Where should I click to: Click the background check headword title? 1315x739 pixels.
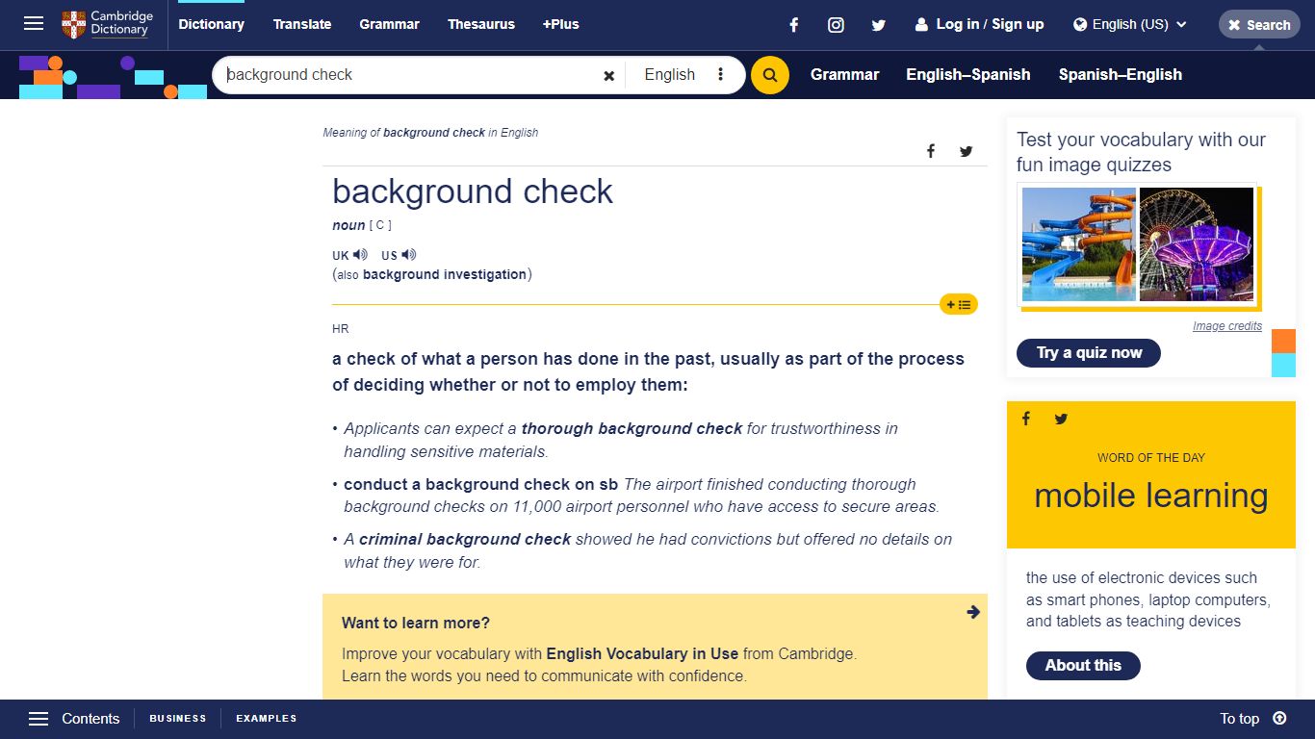point(473,191)
